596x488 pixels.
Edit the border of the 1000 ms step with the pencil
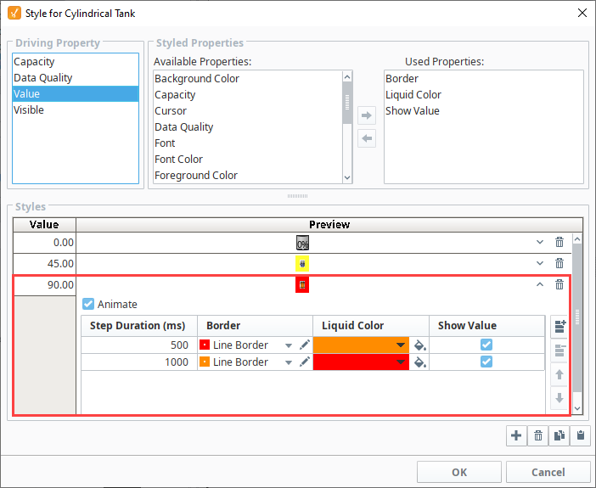point(305,362)
